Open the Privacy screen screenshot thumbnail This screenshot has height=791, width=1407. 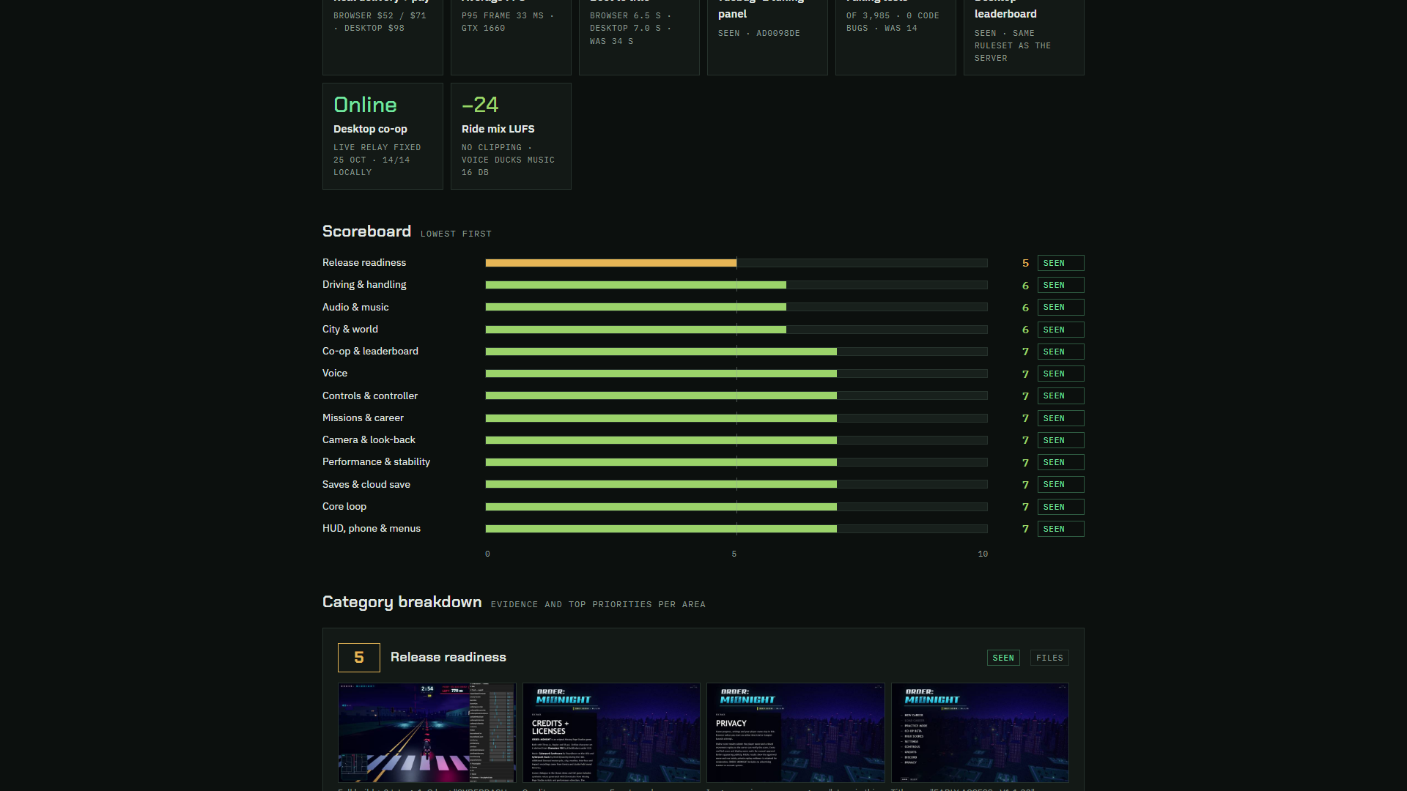tap(796, 733)
